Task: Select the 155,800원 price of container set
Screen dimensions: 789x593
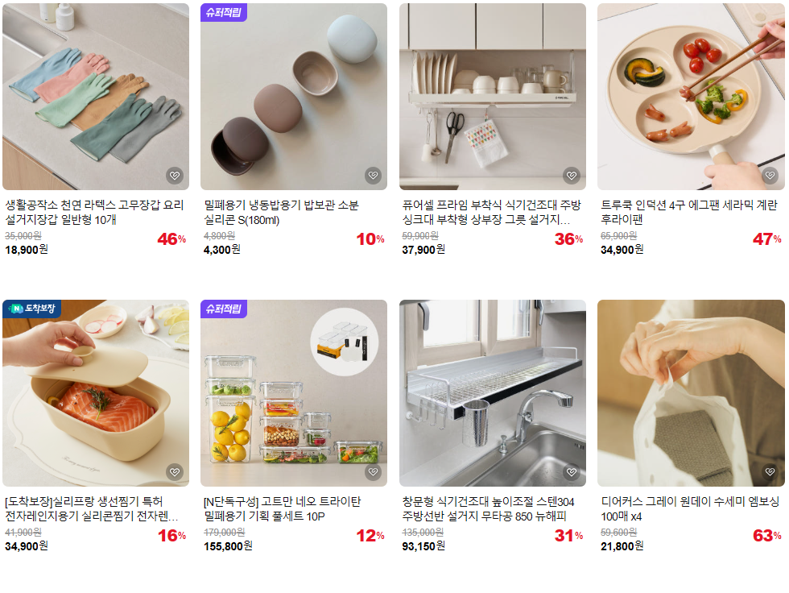Action: [228, 546]
